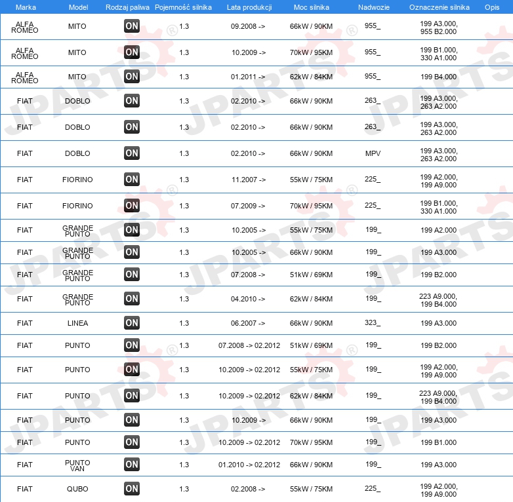Click the Moc silnika column header
Viewport: 513px width, 502px height.
click(312, 7)
